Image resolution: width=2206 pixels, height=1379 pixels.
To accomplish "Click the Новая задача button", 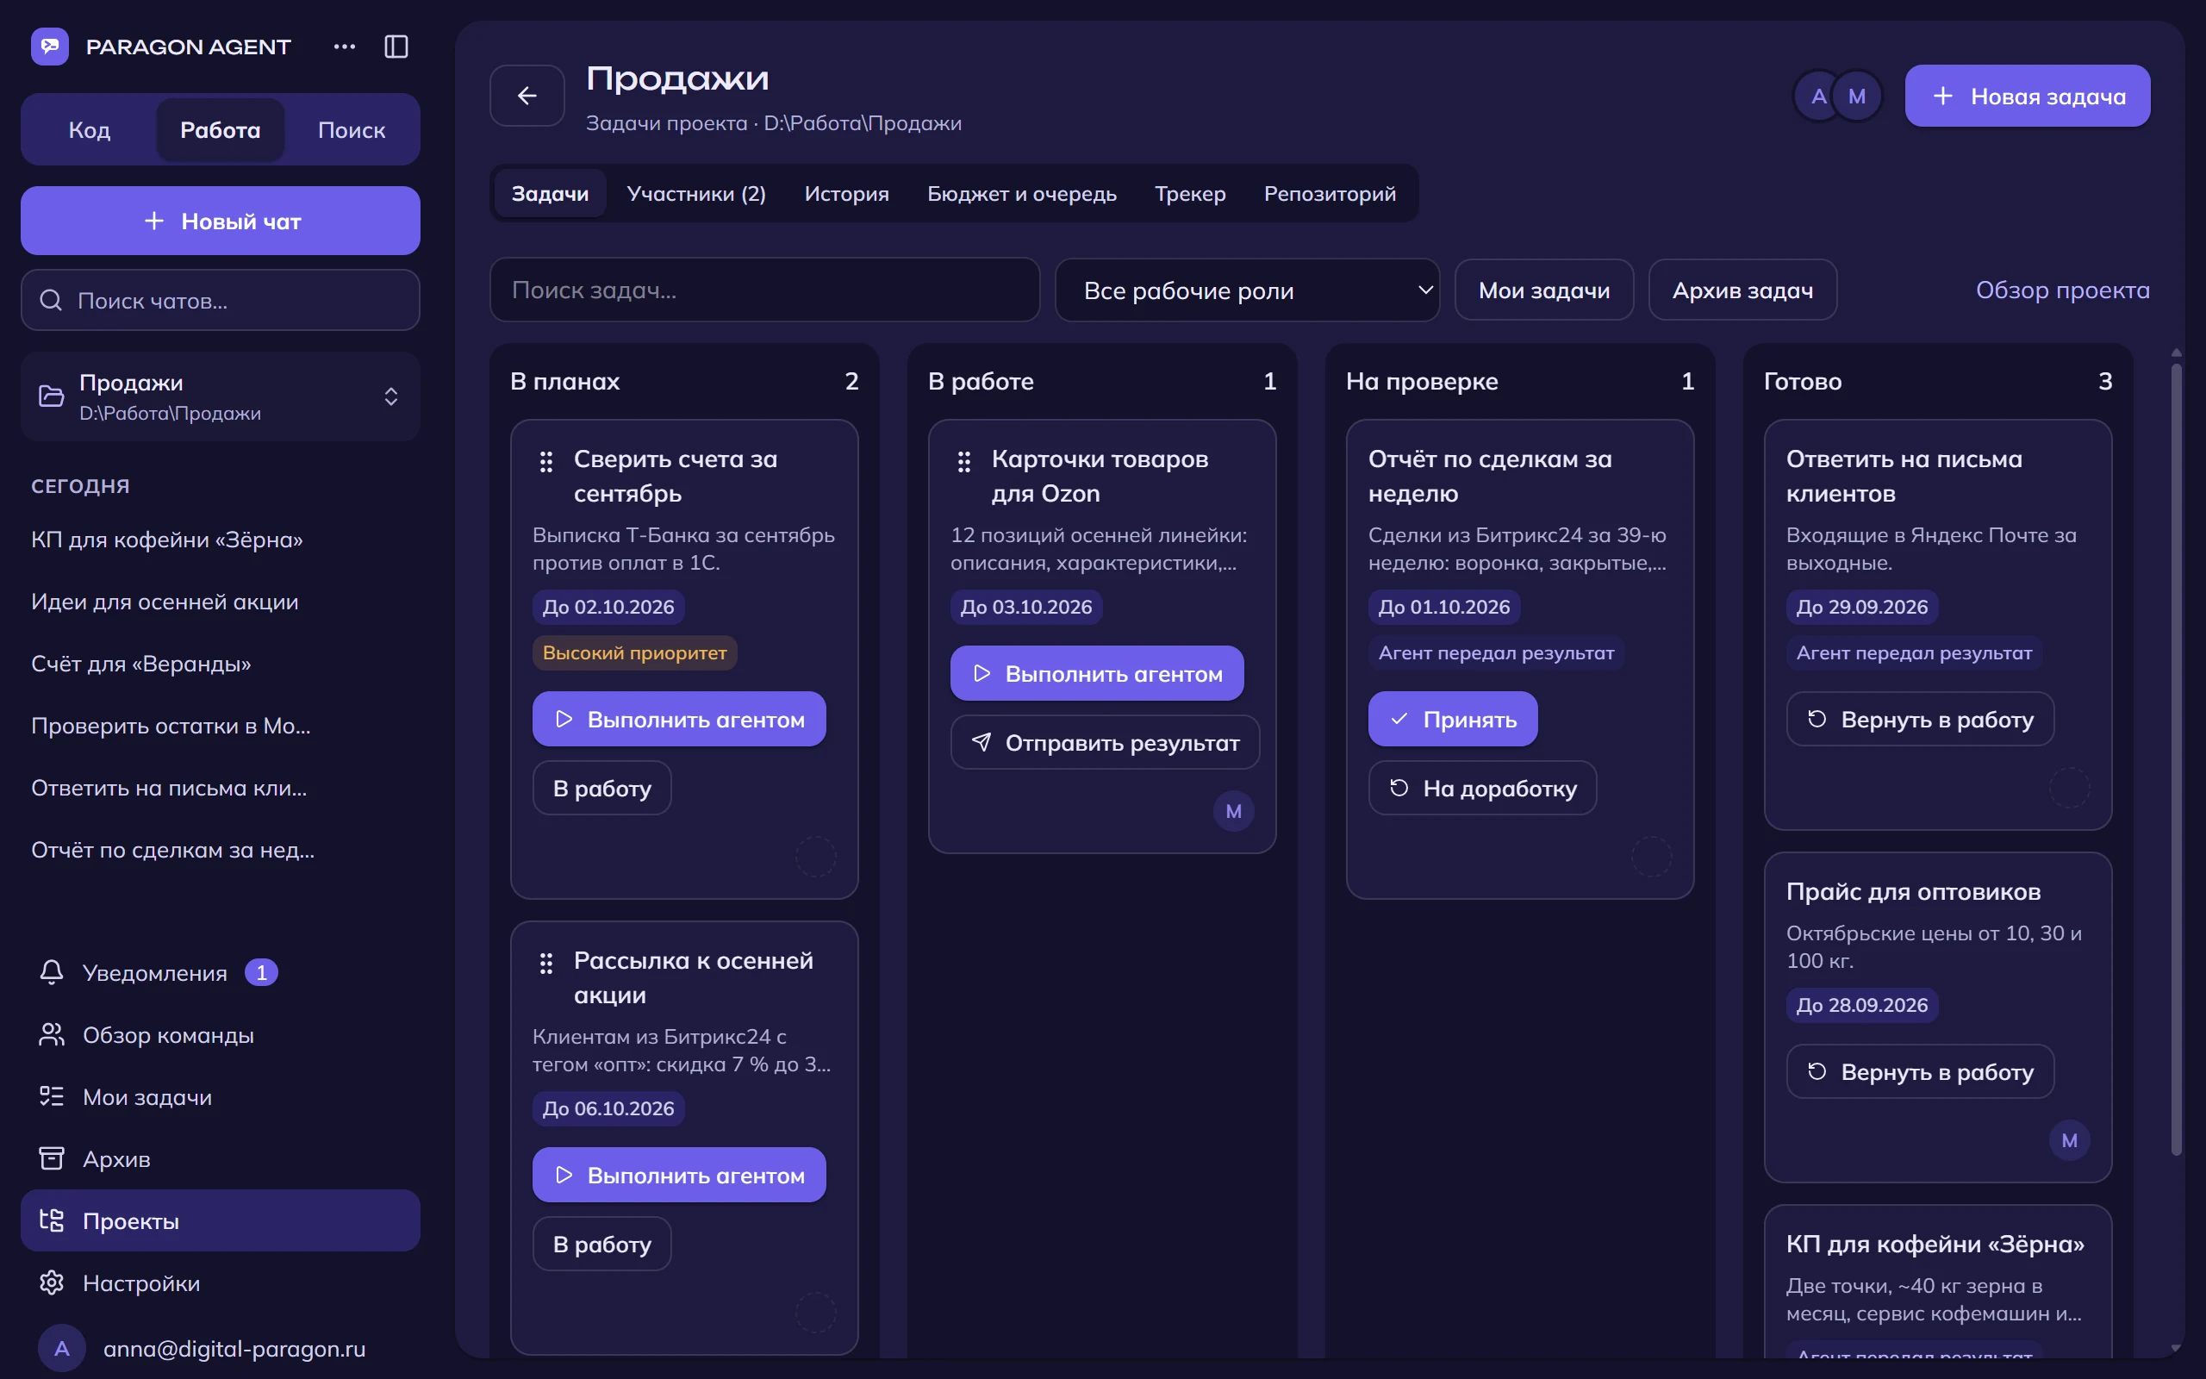I will pos(2028,96).
